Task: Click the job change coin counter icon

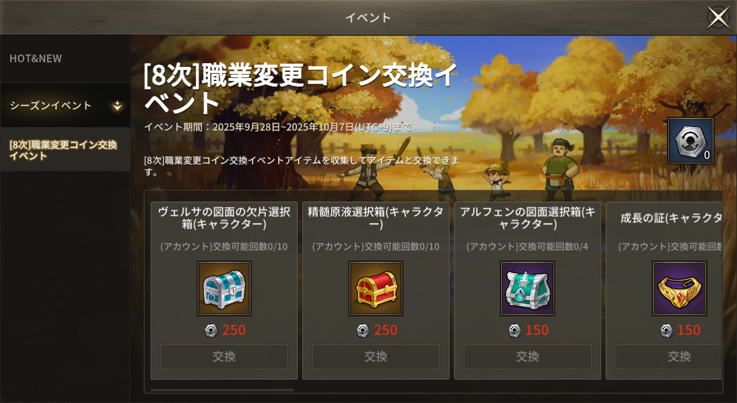Action: [691, 141]
